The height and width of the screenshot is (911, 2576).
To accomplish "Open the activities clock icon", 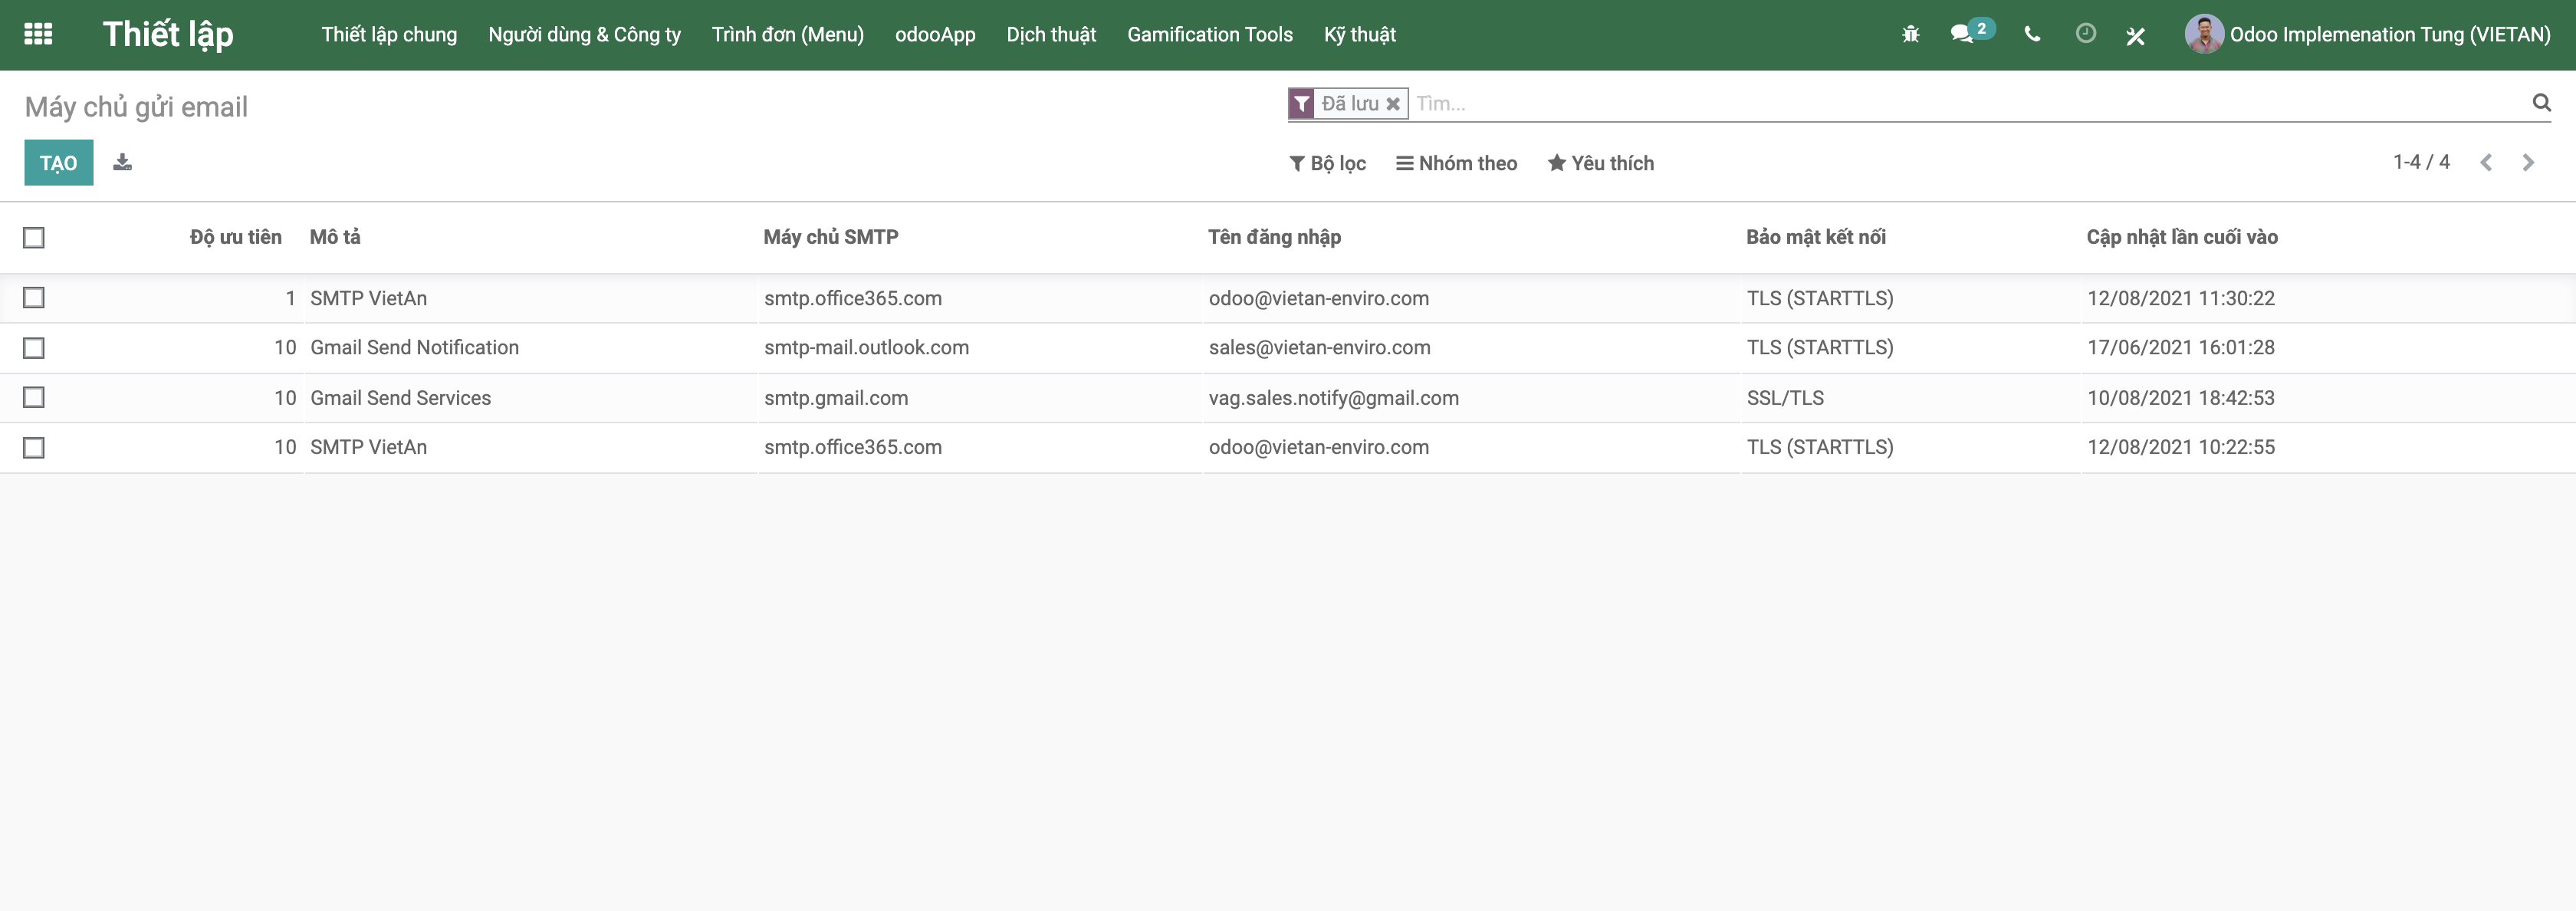I will (x=2085, y=34).
